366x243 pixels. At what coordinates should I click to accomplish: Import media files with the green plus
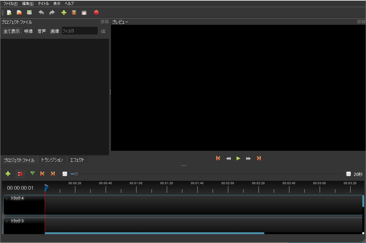[x=64, y=13]
